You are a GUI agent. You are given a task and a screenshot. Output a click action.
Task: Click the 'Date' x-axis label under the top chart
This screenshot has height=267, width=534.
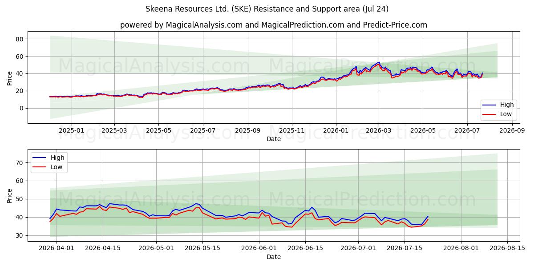click(274, 139)
